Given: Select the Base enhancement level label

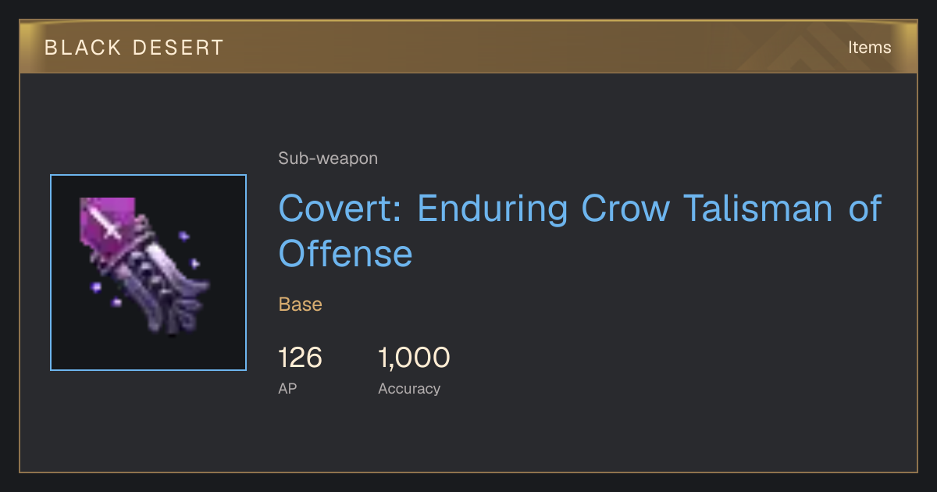Looking at the screenshot, I should 301,305.
